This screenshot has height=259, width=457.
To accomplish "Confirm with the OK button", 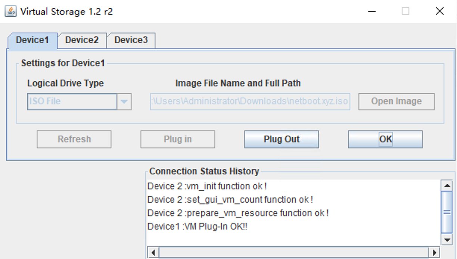I will tap(385, 139).
